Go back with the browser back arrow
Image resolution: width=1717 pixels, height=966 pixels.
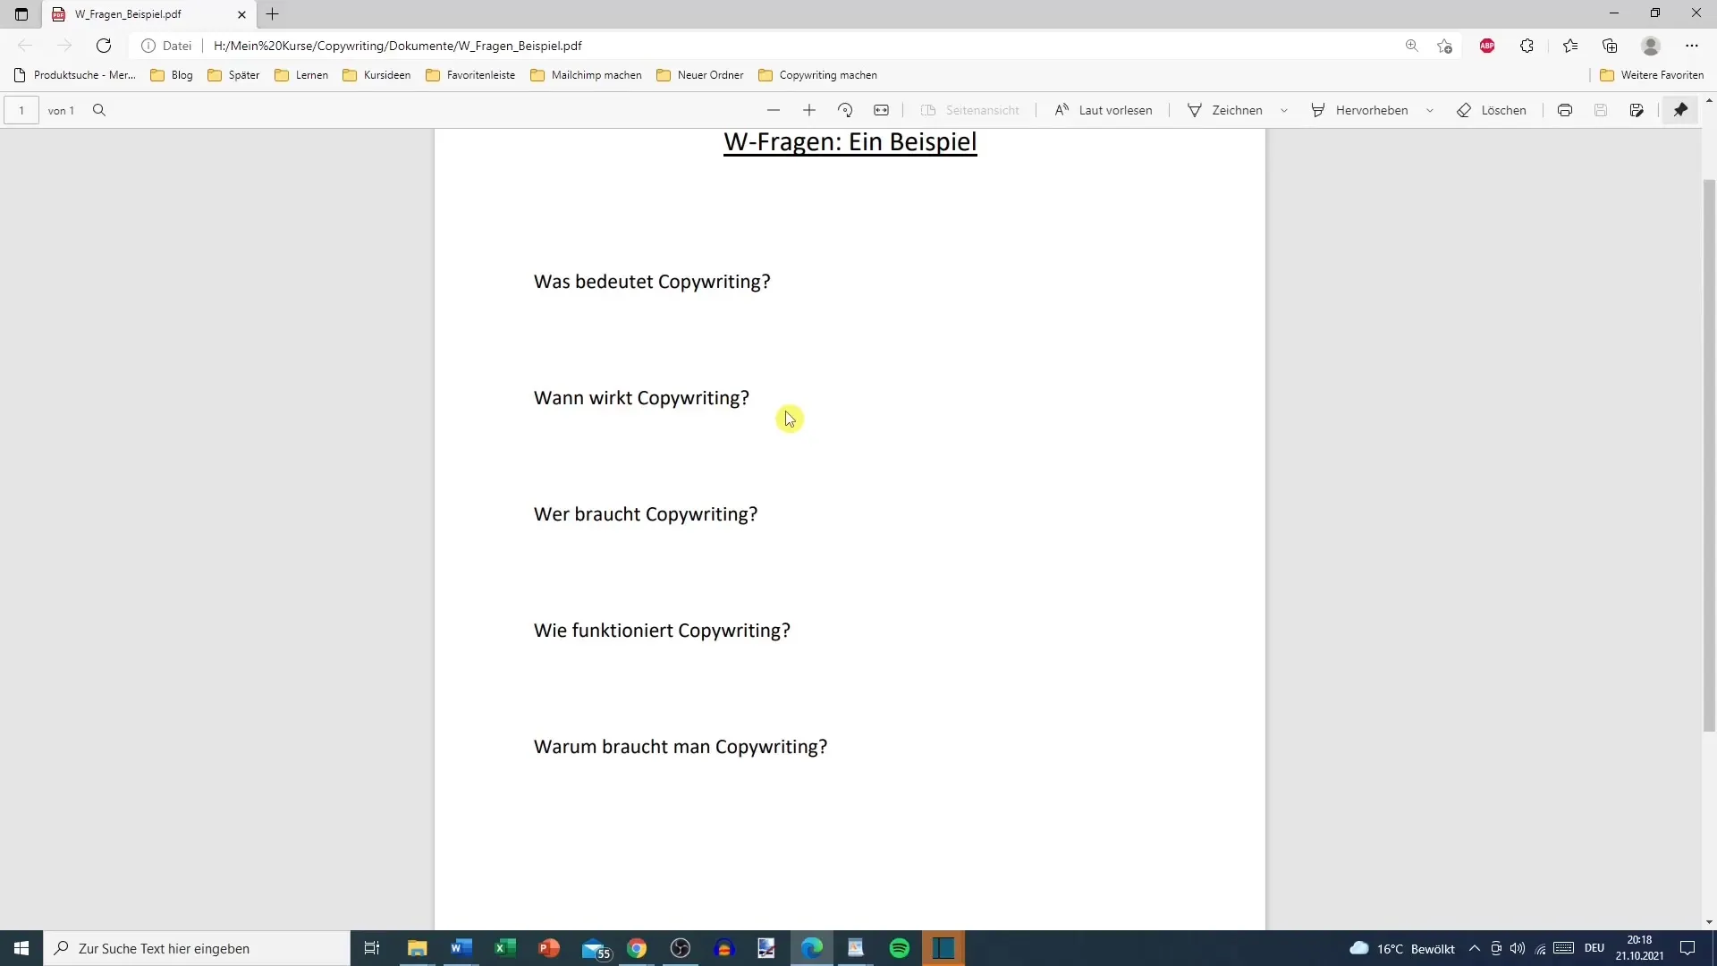coord(25,46)
